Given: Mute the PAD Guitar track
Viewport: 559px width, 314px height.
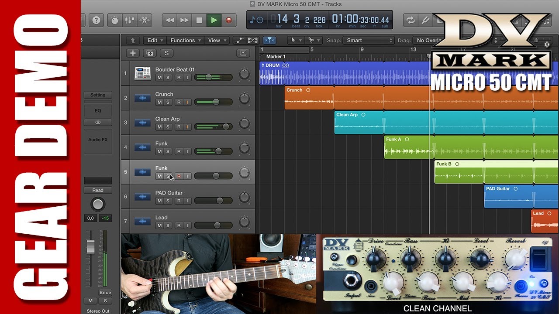Looking at the screenshot, I should pyautogui.click(x=159, y=201).
